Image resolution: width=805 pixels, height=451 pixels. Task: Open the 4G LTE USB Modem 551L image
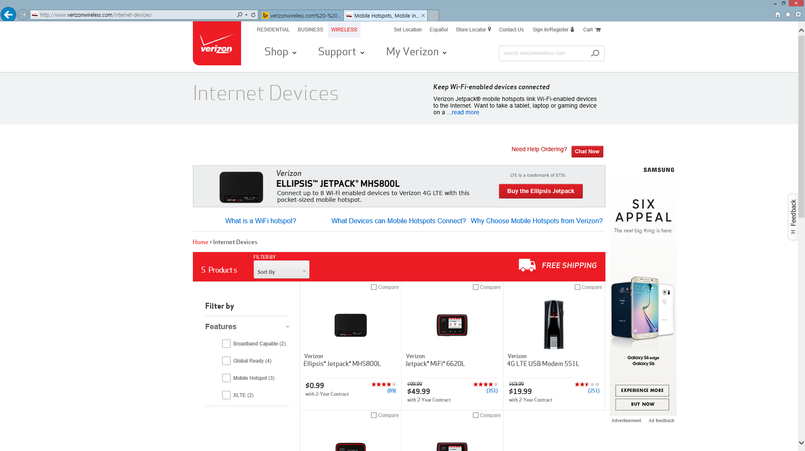(554, 325)
